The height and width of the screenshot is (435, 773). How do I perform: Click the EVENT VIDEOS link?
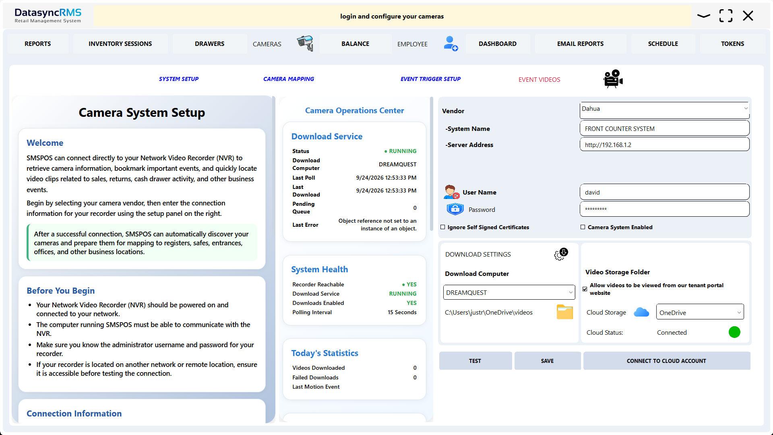[x=539, y=80]
